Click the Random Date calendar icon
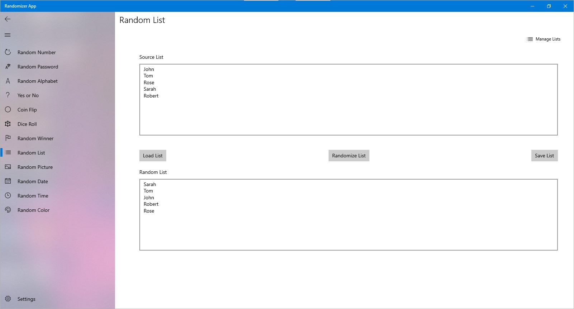 tap(8, 181)
